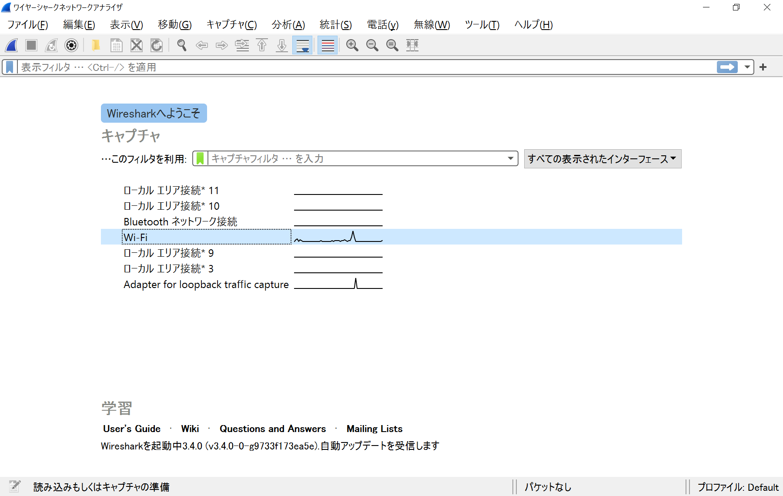Open display filter history dropdown arrow
783x496 pixels.
[747, 67]
